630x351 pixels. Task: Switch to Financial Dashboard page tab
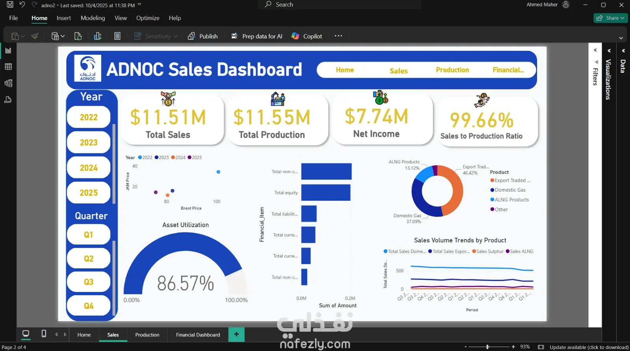click(198, 335)
